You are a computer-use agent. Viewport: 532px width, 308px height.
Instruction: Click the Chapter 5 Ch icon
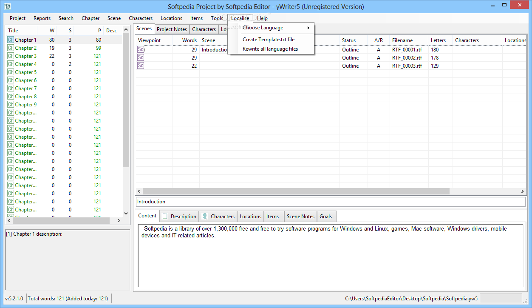(x=11, y=72)
